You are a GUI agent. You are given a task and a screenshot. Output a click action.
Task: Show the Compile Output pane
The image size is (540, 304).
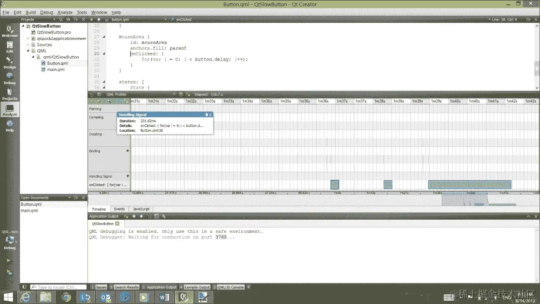pos(194,287)
